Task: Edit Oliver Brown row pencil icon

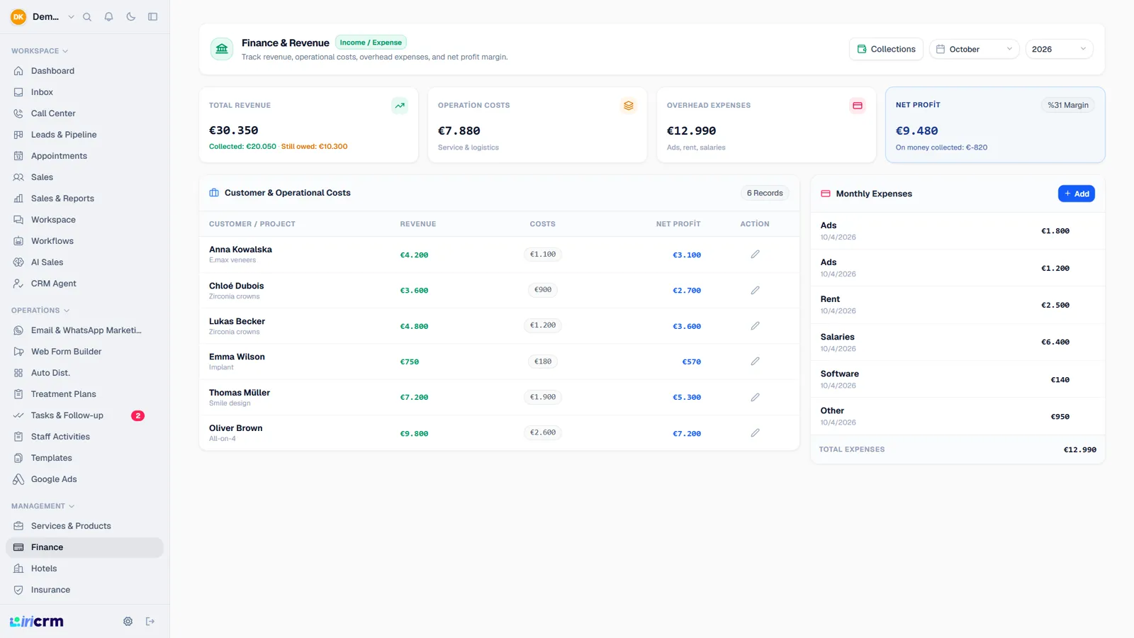Action: point(755,433)
